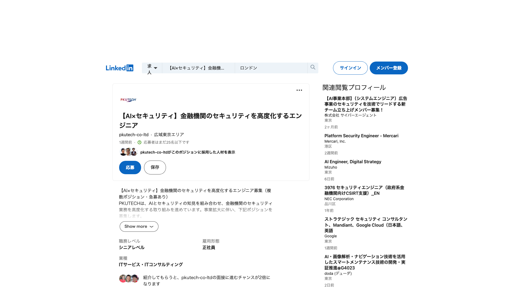This screenshot has width=514, height=289.
Task: Open 3976 セキュリティエンジニア job listing
Action: point(364,190)
